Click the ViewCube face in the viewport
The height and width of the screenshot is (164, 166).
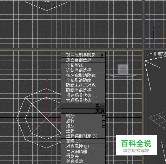coord(123,70)
